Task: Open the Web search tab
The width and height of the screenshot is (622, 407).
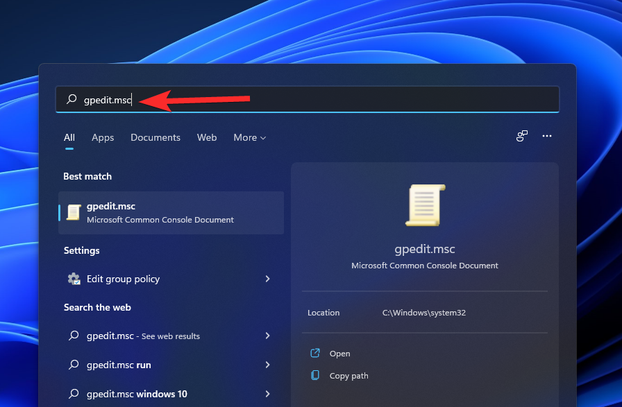Action: coord(207,137)
